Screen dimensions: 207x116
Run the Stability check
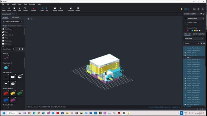point(60,9)
